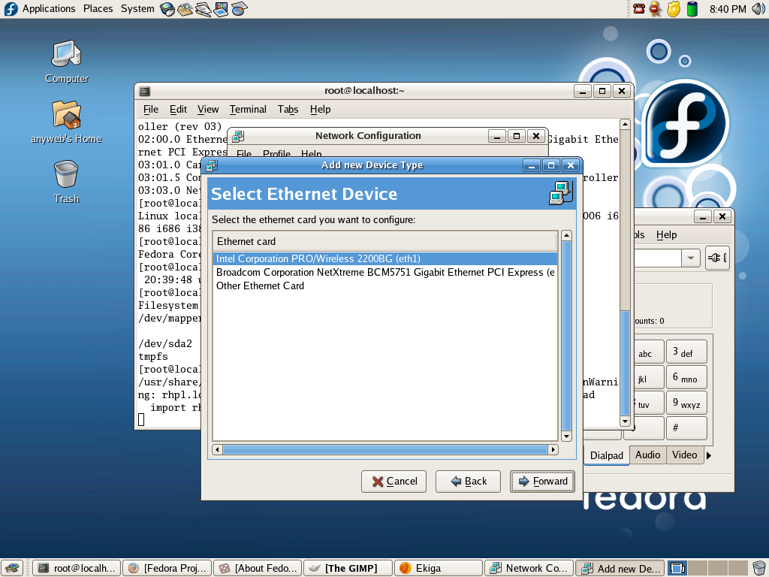Switch to the Ekiga Dialpad tab
This screenshot has height=577, width=769.
[606, 455]
